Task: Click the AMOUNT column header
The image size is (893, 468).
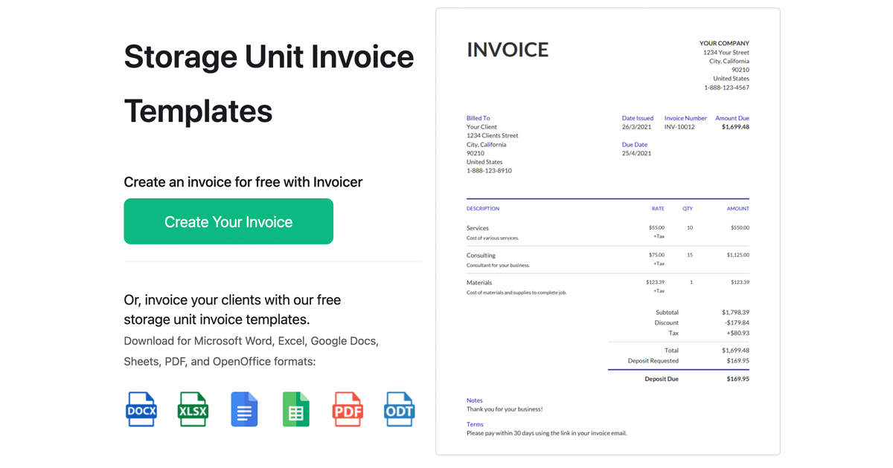Action: click(738, 209)
